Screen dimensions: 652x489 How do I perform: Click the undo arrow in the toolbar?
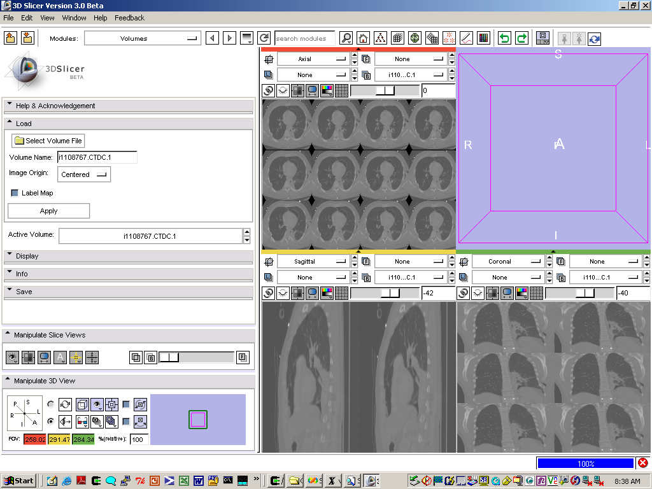click(504, 38)
